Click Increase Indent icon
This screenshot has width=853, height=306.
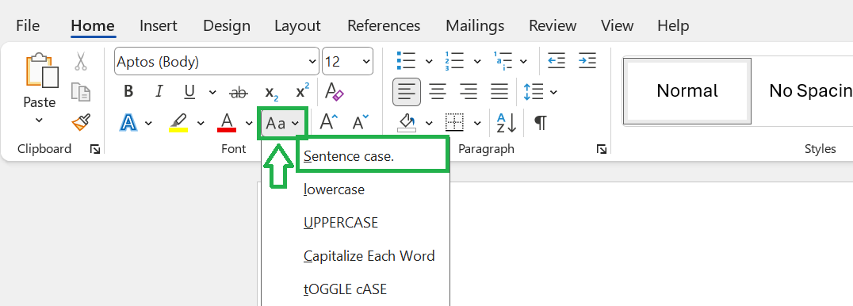pos(587,61)
